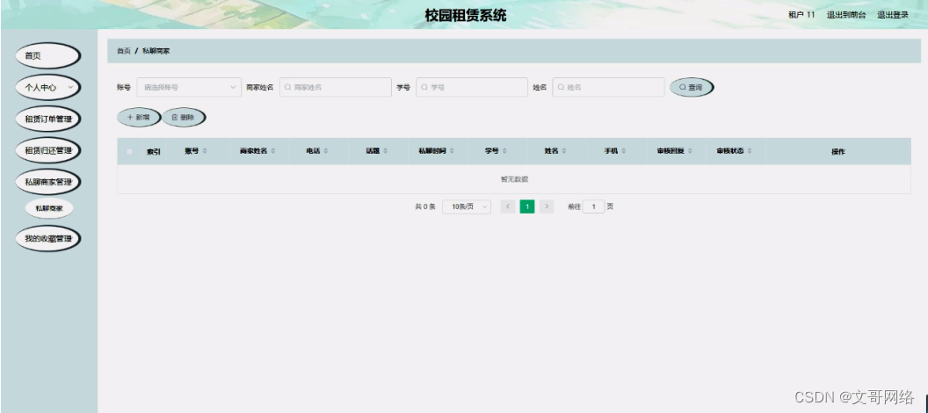Click 退出登录 to log out
This screenshot has height=413, width=928.
[893, 15]
